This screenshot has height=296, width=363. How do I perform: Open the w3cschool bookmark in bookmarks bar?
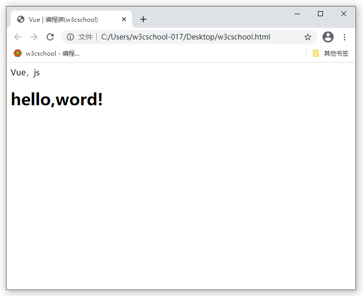point(47,53)
